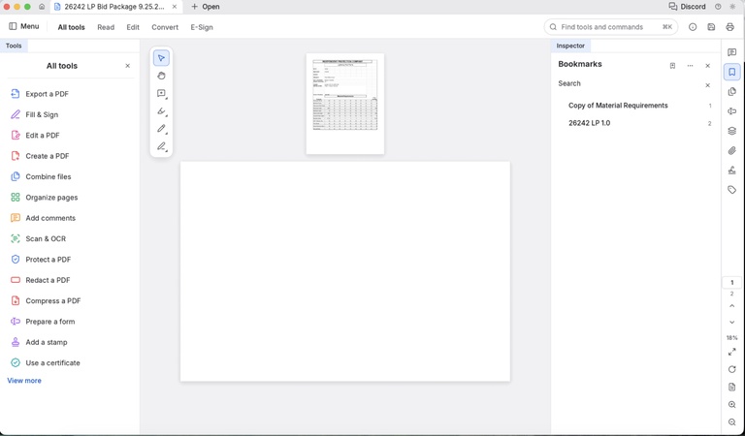Go to previous page arrow
This screenshot has width=745, height=436.
pos(731,306)
